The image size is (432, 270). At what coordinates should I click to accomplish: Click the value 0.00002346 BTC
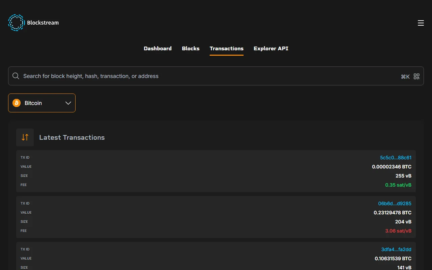coord(391,167)
